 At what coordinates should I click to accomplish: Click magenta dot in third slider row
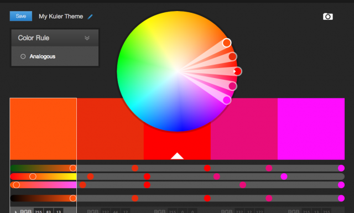(x=341, y=185)
